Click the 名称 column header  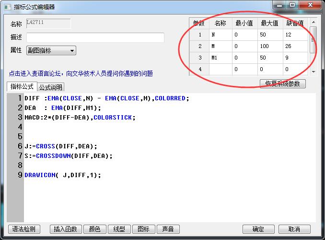[x=221, y=23]
